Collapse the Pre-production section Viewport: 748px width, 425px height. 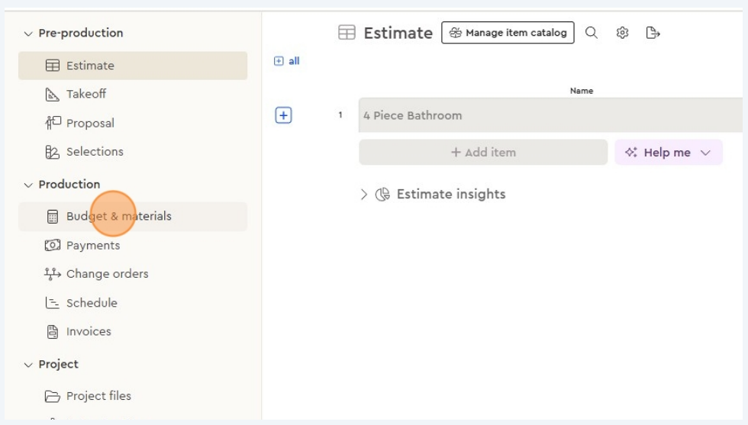click(28, 34)
